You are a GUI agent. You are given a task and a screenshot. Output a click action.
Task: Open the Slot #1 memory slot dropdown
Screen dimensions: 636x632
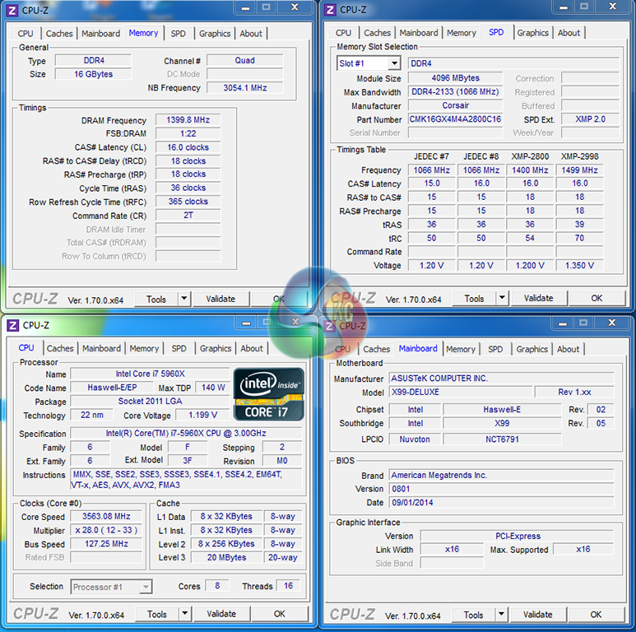pyautogui.click(x=369, y=63)
